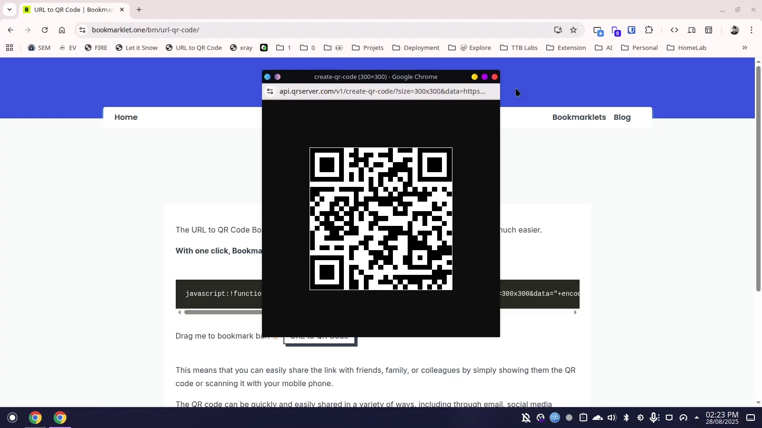Open the extension showing a 0 badge

pos(615,30)
